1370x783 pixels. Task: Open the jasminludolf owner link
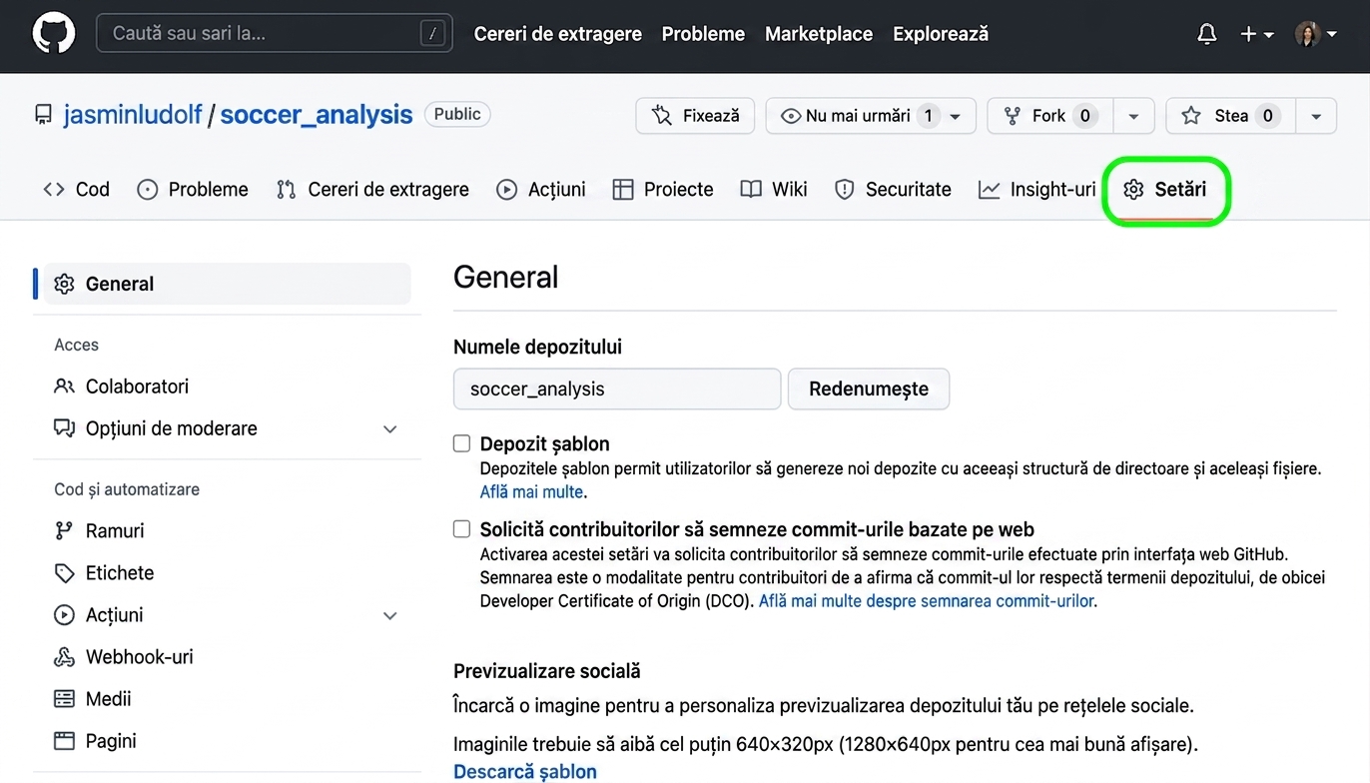132,115
